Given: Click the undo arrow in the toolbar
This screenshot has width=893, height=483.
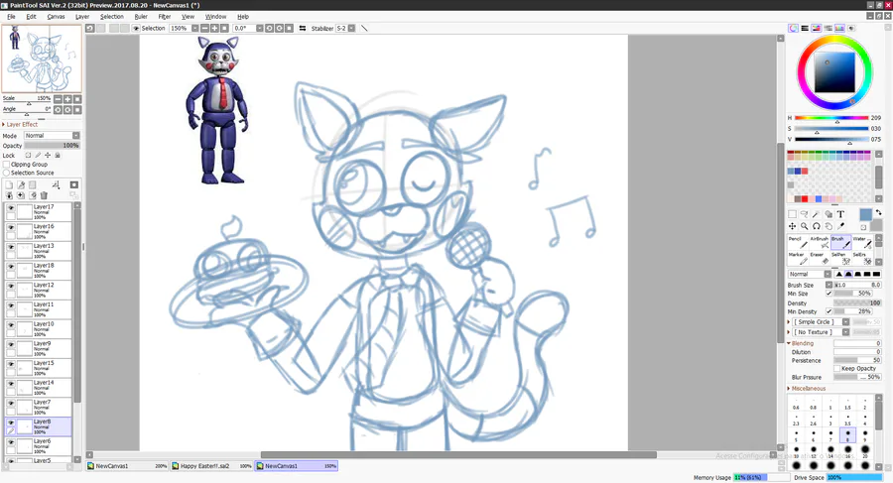Looking at the screenshot, I should click(x=90, y=28).
